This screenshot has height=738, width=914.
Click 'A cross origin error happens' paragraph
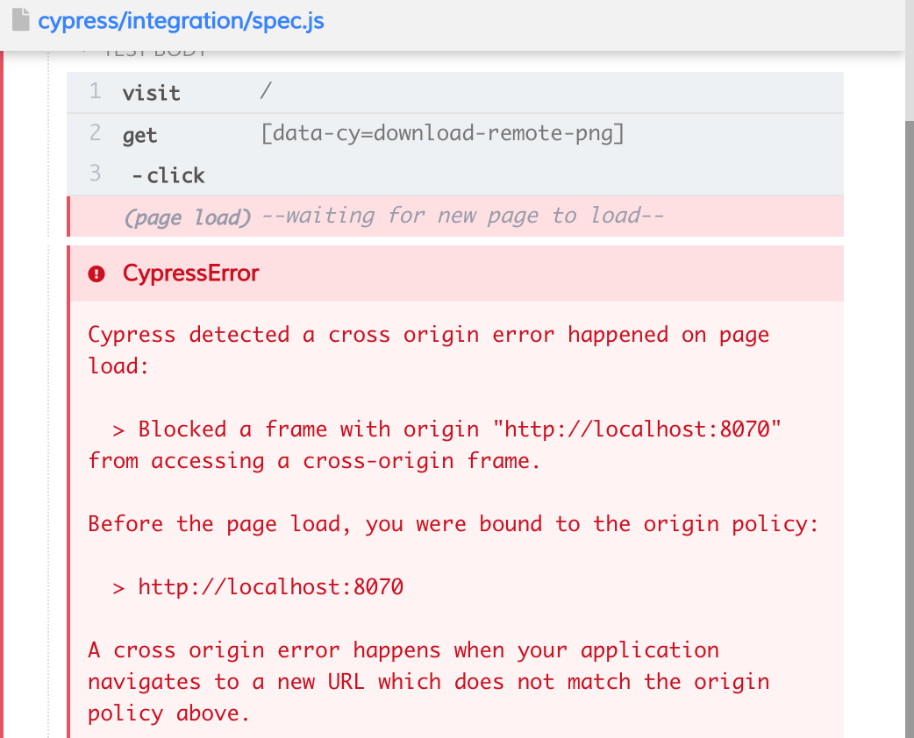point(428,682)
